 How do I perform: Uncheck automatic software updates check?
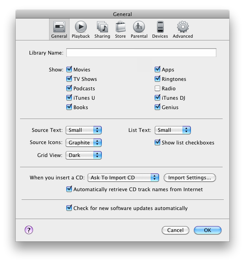pos(69,208)
